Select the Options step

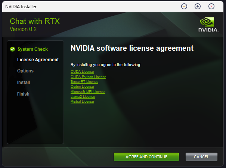25,71
